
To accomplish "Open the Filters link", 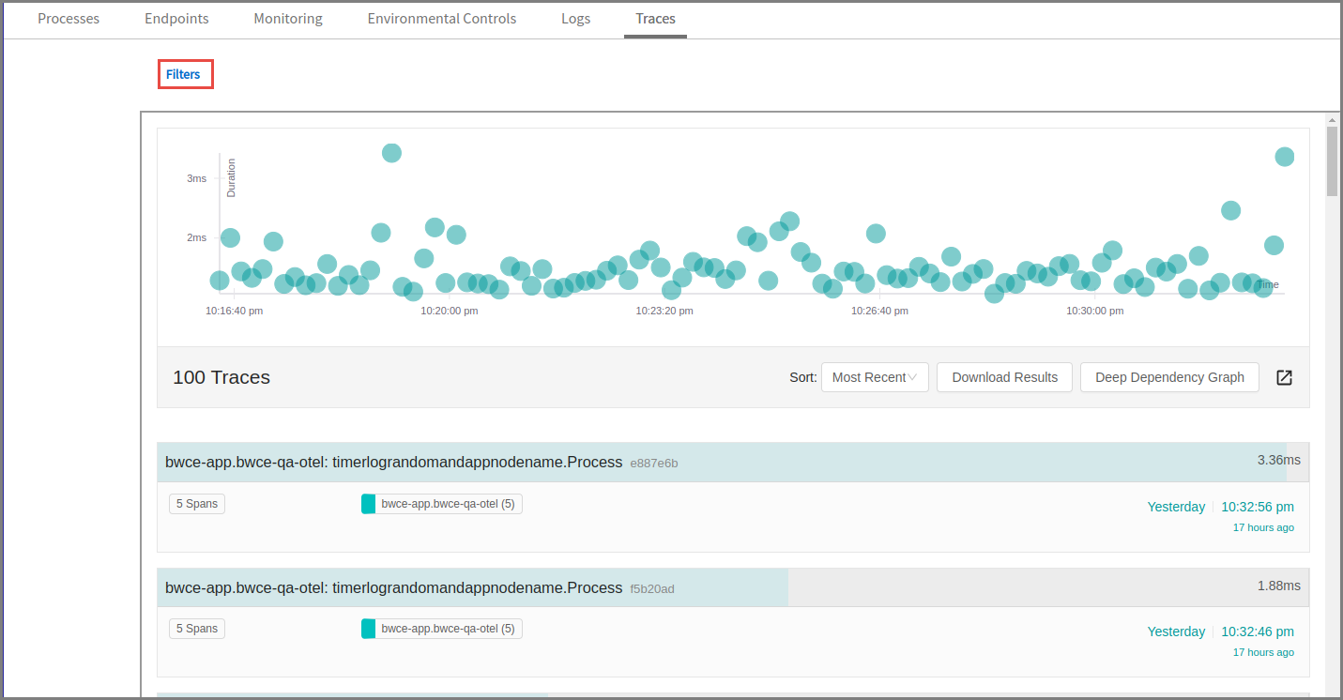I will 184,74.
